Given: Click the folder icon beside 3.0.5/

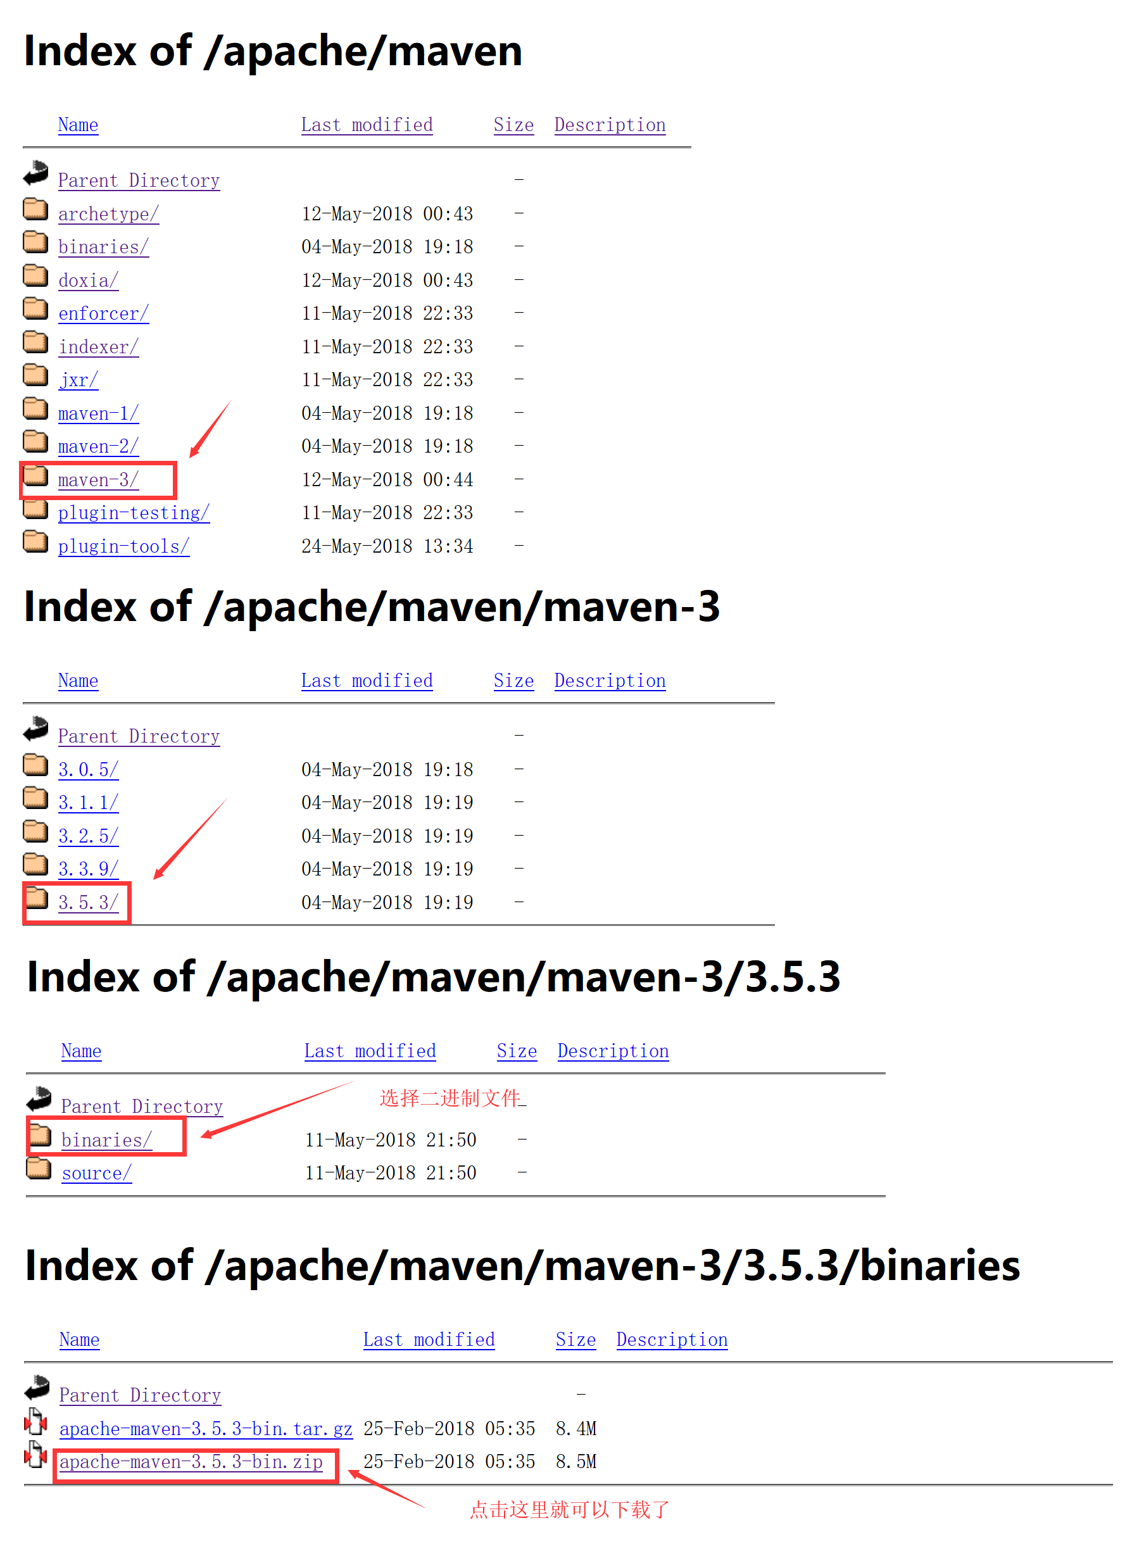Looking at the screenshot, I should coord(35,765).
